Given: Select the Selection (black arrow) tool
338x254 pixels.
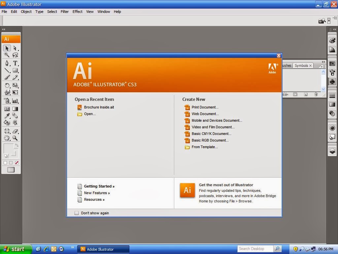Looking at the screenshot, I should pyautogui.click(x=7, y=48).
